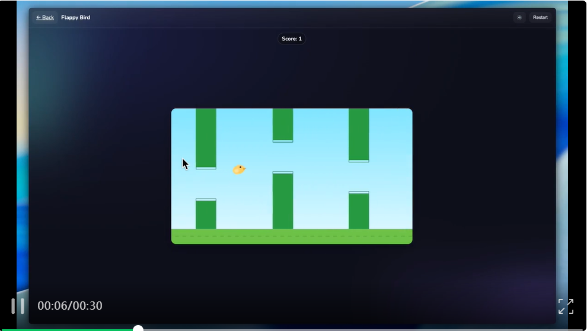Image resolution: width=587 pixels, height=331 pixels.
Task: Click the 00:06/00:30 time display
Action: point(70,306)
